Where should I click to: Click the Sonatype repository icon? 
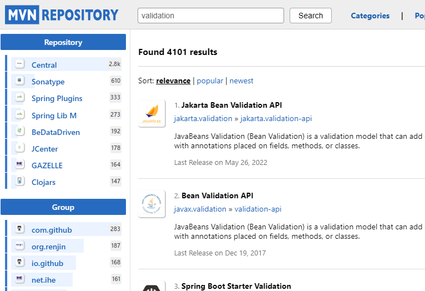(x=19, y=81)
